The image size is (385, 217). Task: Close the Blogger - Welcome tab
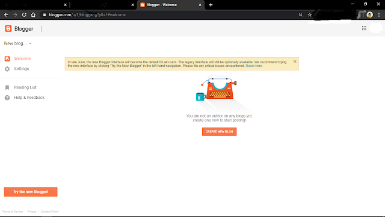[x=200, y=5]
